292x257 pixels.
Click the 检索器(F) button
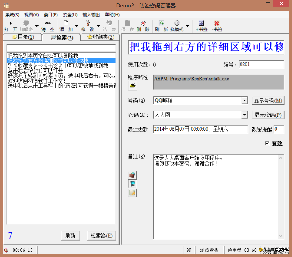point(101,236)
